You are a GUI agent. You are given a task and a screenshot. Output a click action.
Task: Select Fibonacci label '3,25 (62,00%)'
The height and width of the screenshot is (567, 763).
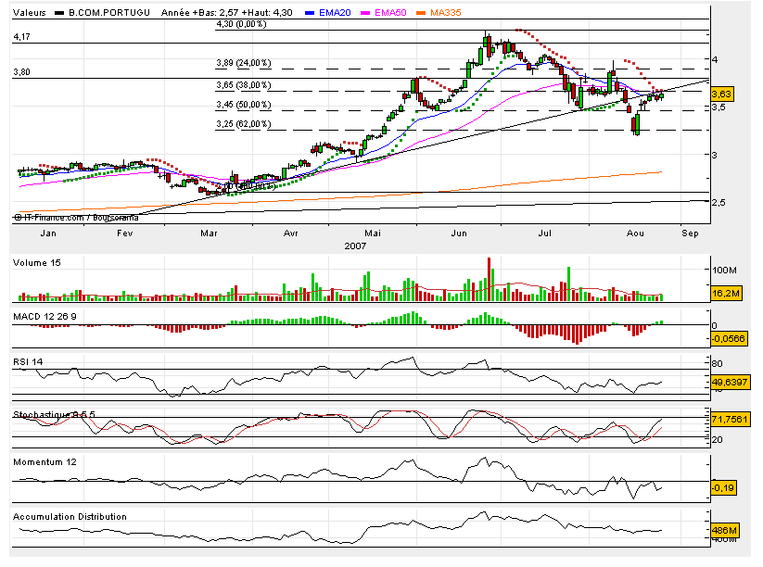coord(244,124)
